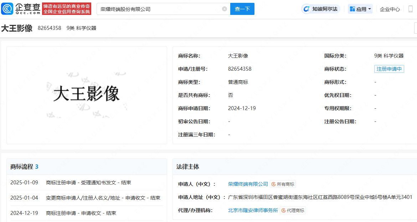
Task: Click the R icon in the 代理商标 tag
Action: (283, 210)
